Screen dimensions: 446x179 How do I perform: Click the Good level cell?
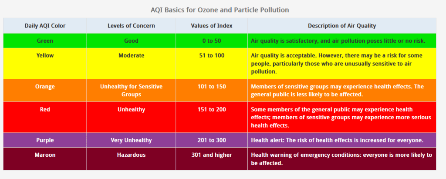tap(131, 41)
